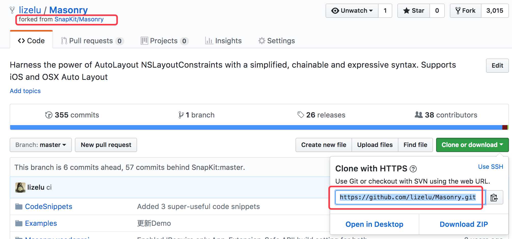Screen dimensions: 512x239
Task: Click the watchers count 1
Action: click(x=385, y=11)
